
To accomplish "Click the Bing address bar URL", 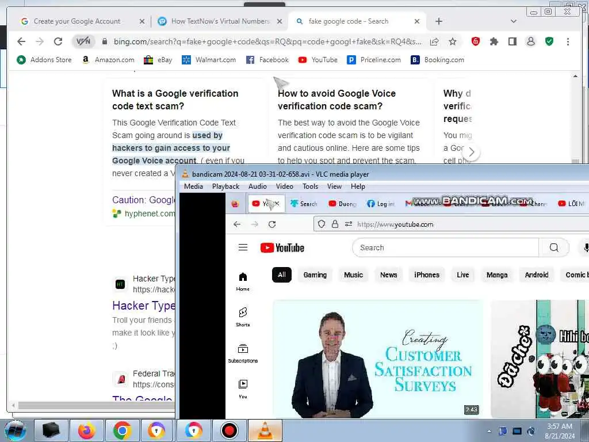I will point(267,41).
